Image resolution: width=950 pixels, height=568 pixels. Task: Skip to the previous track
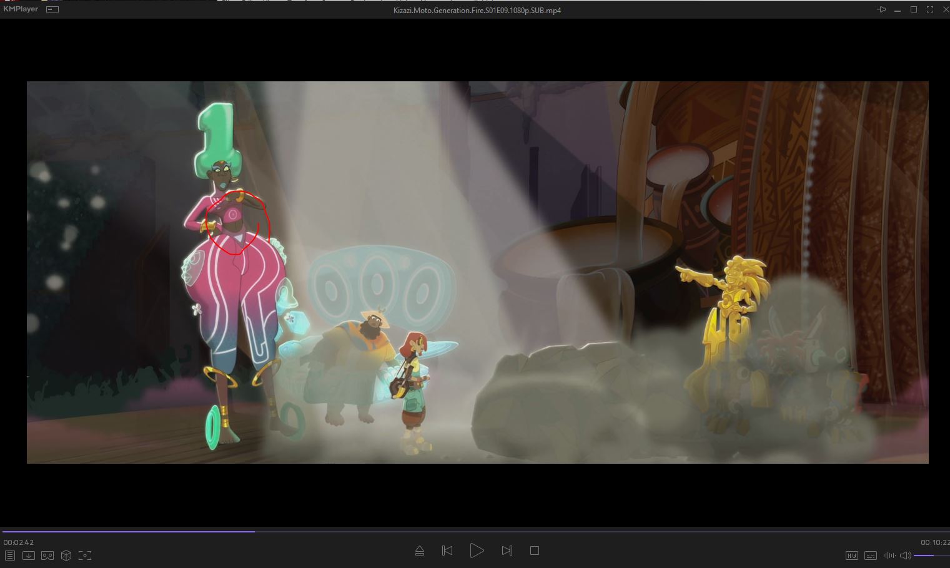point(447,551)
